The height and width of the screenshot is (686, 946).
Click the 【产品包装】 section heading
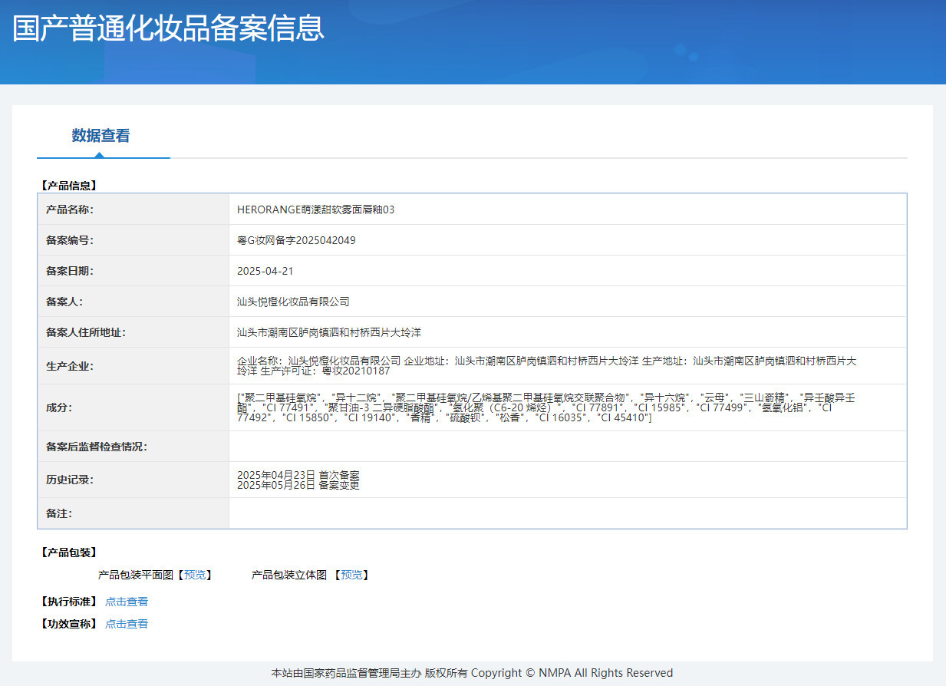point(68,552)
